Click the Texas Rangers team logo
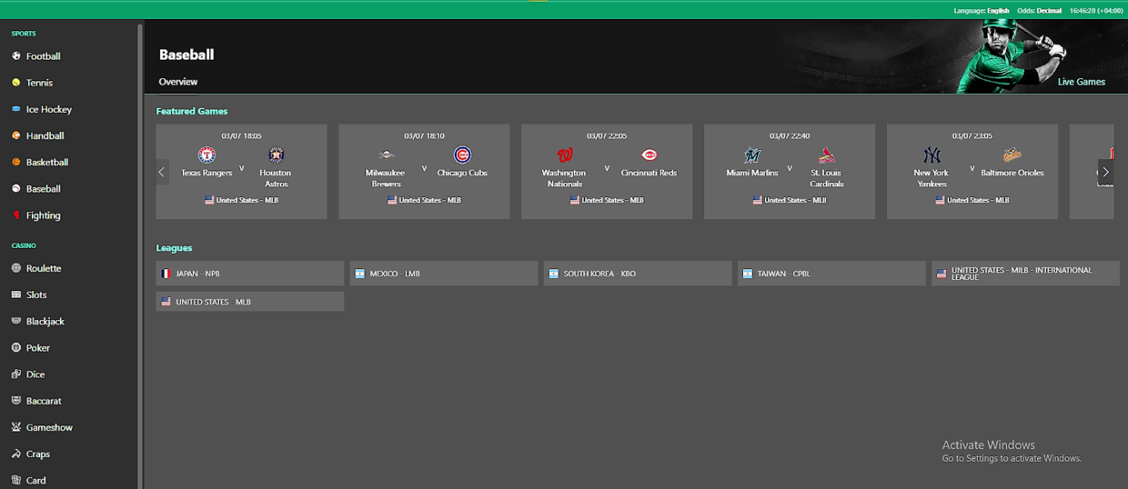Viewport: 1128px width, 489px height. [206, 155]
